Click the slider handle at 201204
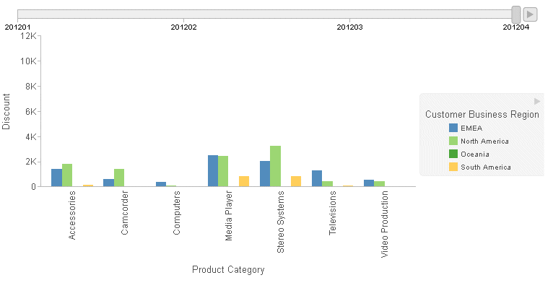553x288 pixels. [516, 14]
